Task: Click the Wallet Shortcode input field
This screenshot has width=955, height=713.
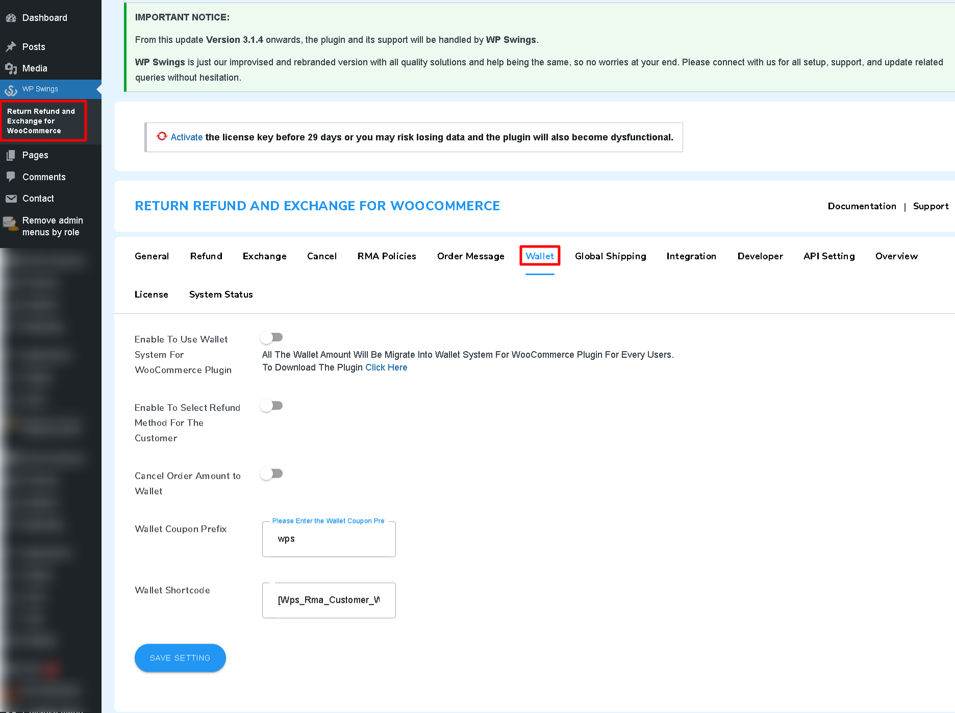Action: [x=329, y=600]
